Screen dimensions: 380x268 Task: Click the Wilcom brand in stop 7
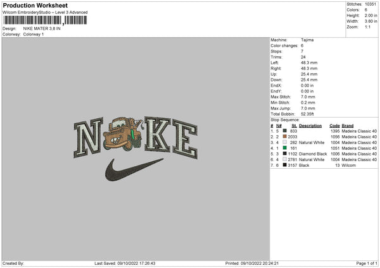pos(348,166)
